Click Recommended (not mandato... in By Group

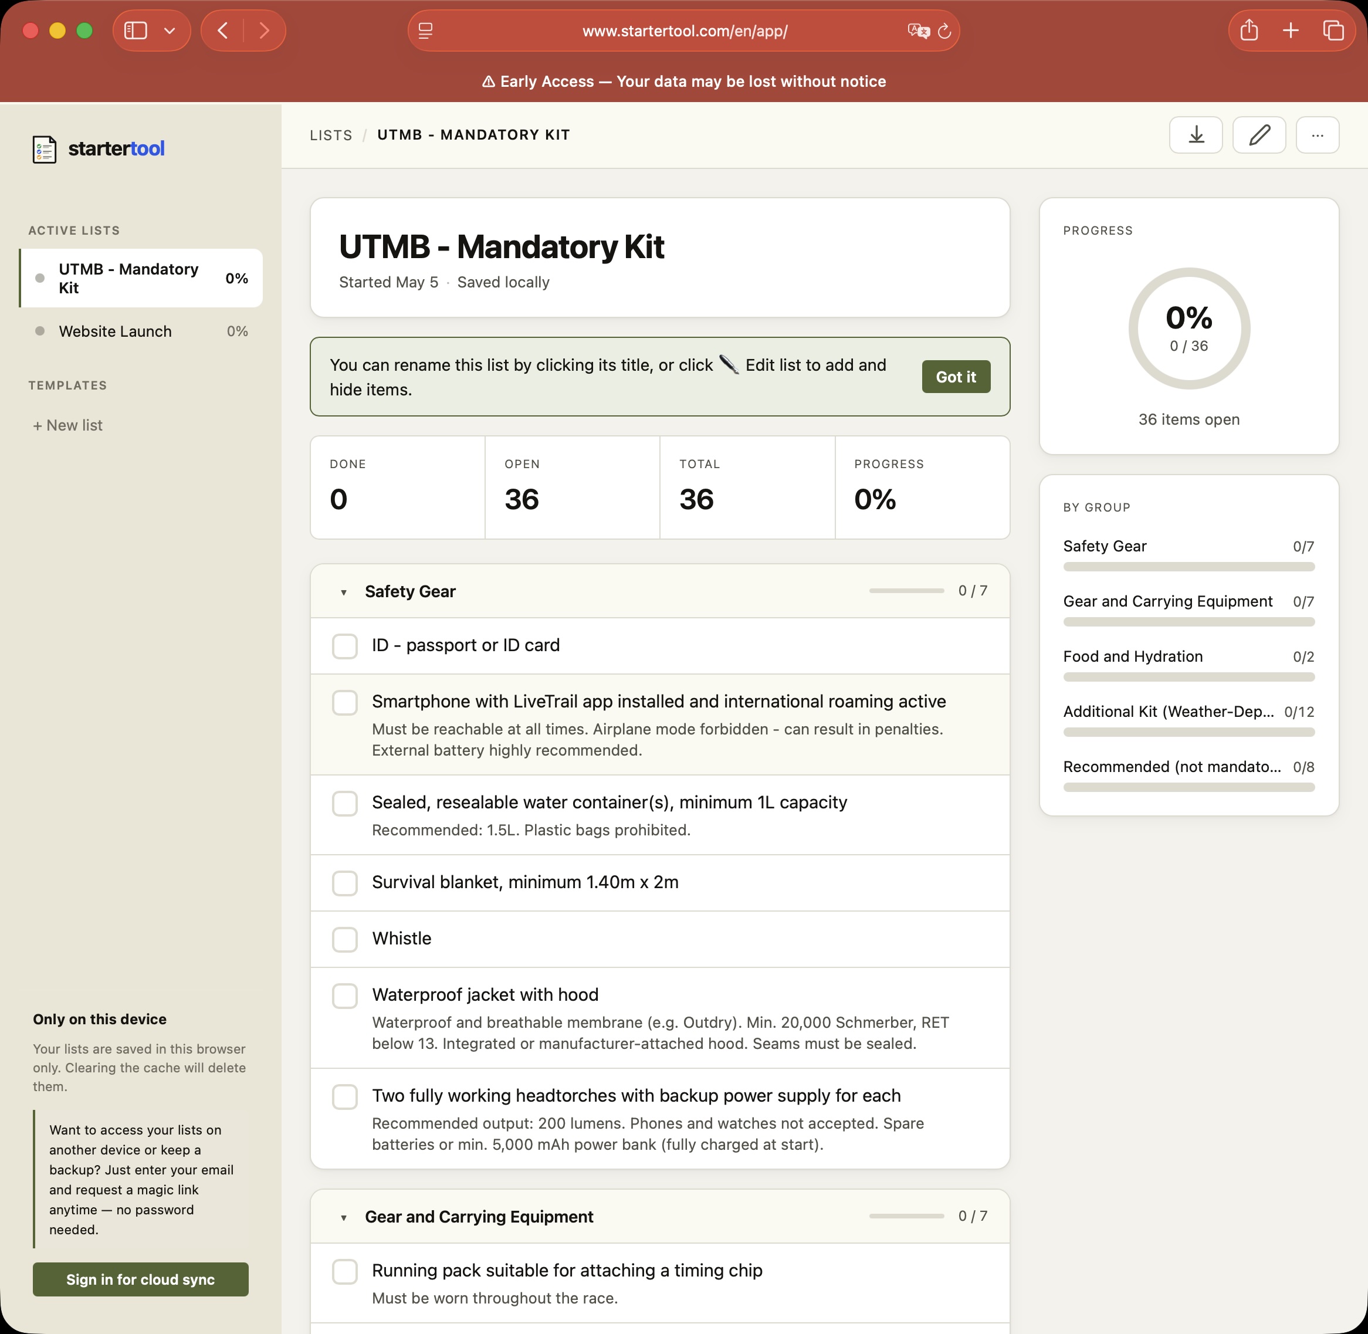point(1188,776)
